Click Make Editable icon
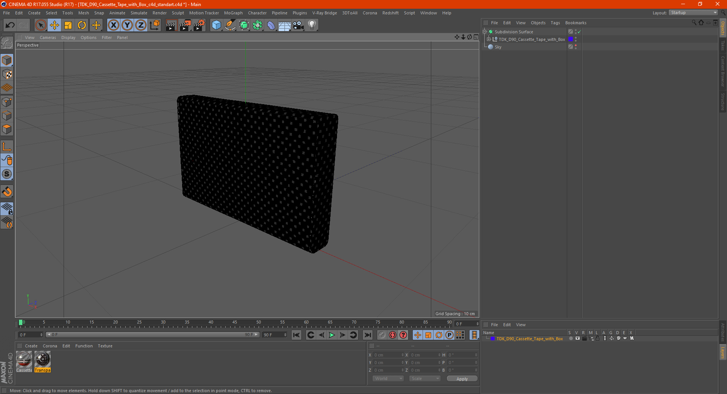The width and height of the screenshot is (727, 394). pos(7,43)
